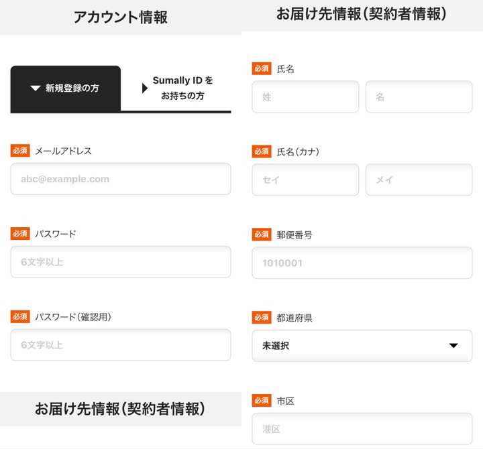
Task: Click the メールアドレス label text
Action: point(64,151)
